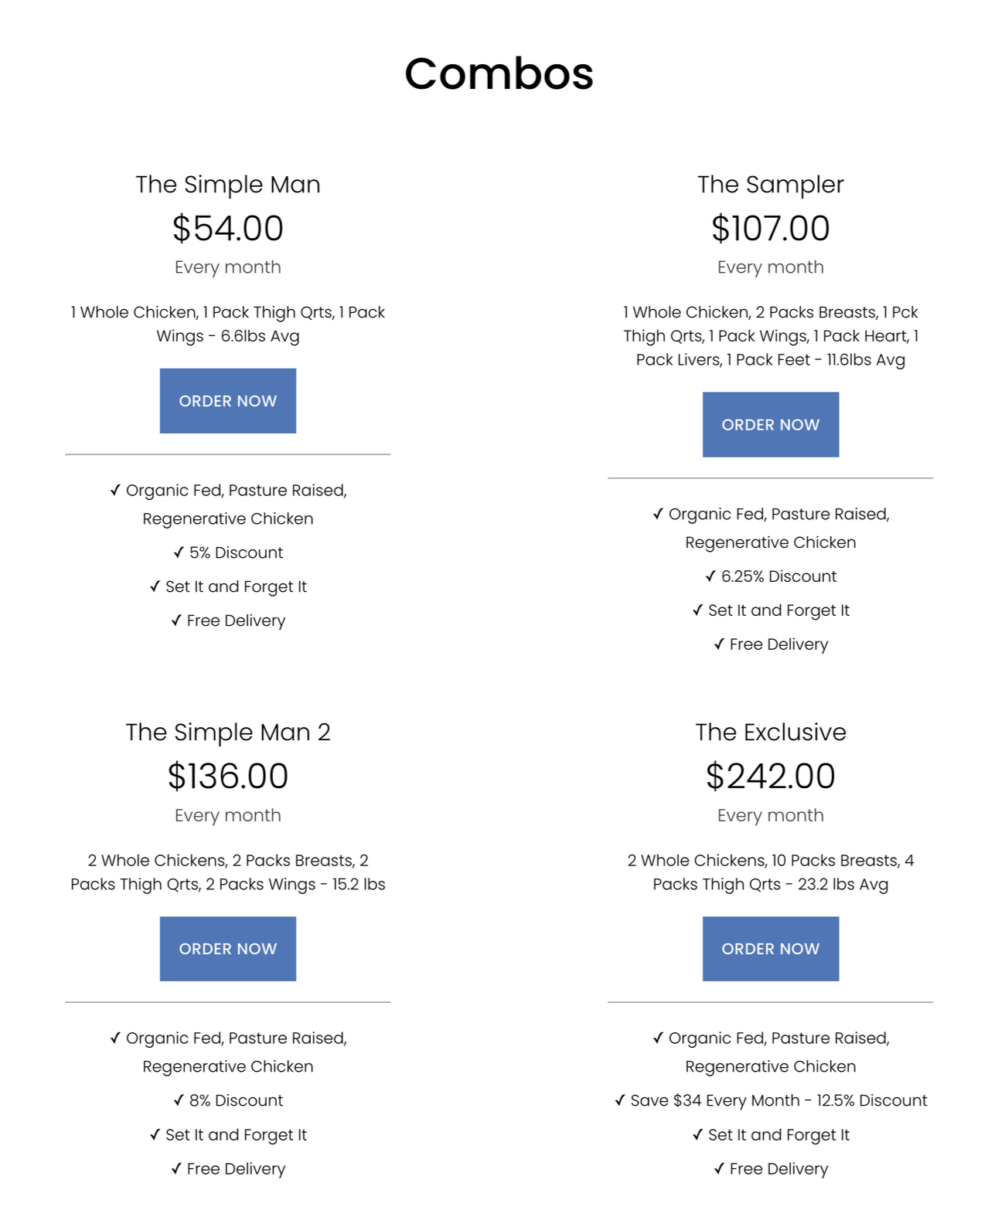
Task: Click the $54.00 price
Action: pos(227,229)
